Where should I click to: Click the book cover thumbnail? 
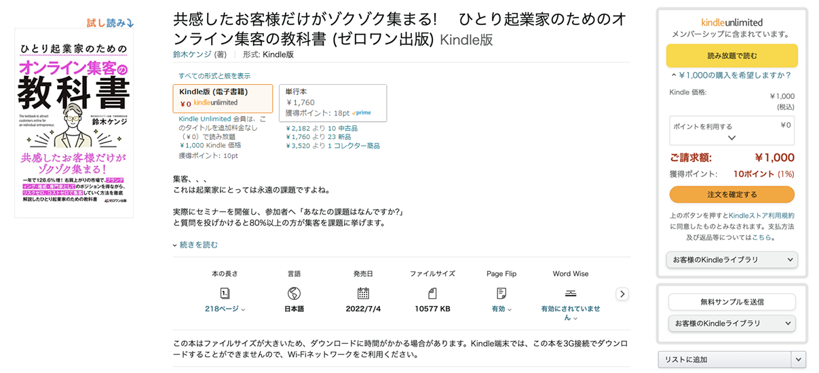tap(74, 123)
